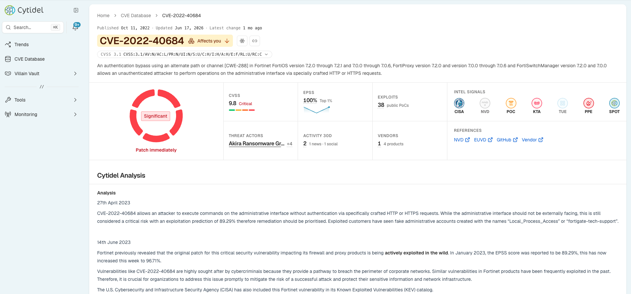Click the CVE Database sidebar icon

8,59
